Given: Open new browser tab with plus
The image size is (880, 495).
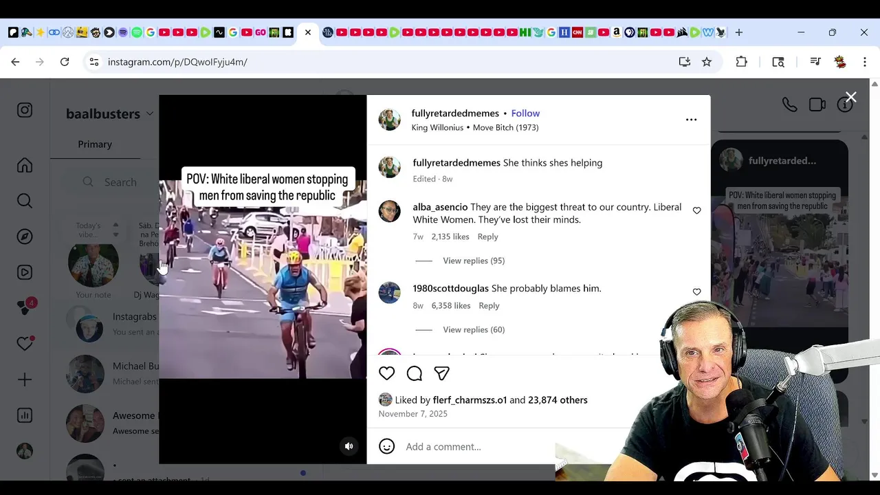Looking at the screenshot, I should point(739,32).
